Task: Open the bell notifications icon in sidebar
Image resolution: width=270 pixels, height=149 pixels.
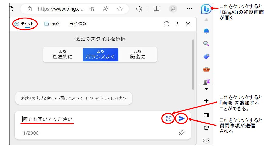Action: pos(206,31)
